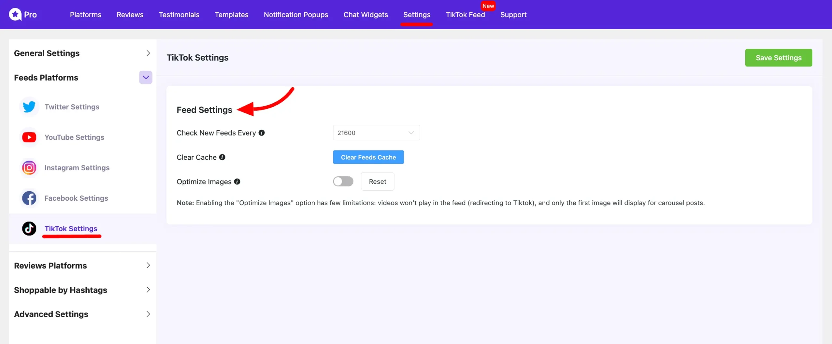
Task: Expand Shoppable by Hashtags chevron
Action: click(x=148, y=290)
